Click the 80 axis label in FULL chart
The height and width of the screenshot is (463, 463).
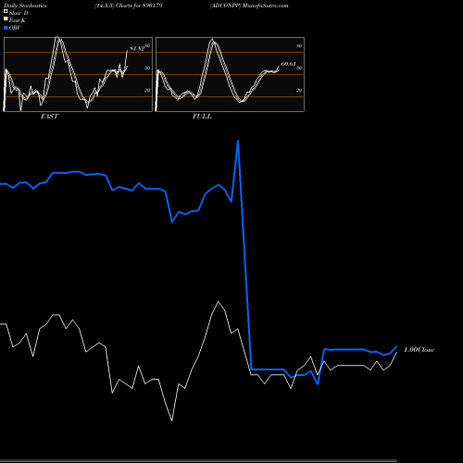click(x=299, y=45)
